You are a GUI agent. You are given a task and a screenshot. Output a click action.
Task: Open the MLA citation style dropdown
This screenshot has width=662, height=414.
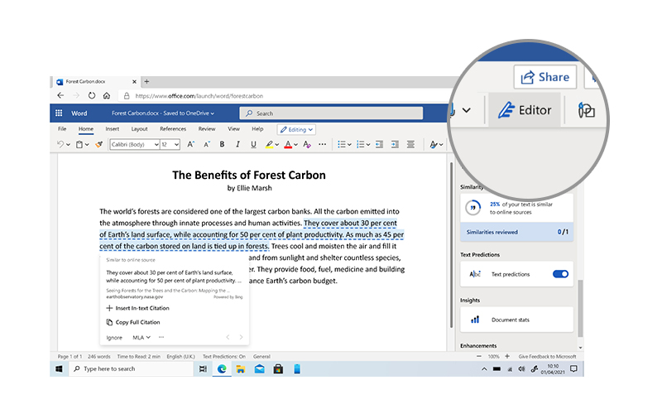(142, 338)
